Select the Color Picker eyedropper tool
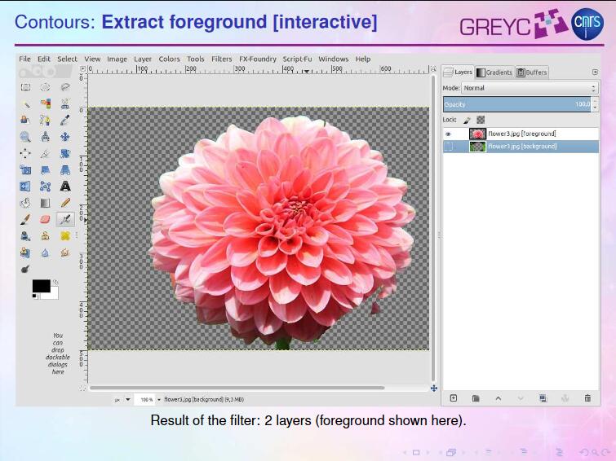 [65, 121]
